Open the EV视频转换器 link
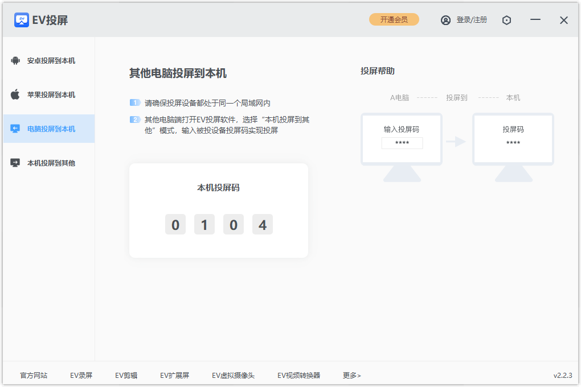Screen dimensions: 581x387 click(x=298, y=376)
